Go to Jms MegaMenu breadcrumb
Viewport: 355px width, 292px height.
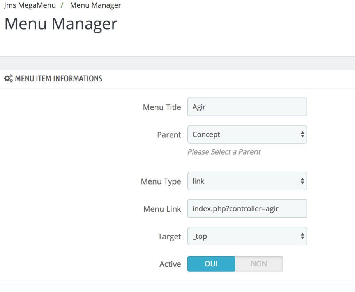point(30,5)
